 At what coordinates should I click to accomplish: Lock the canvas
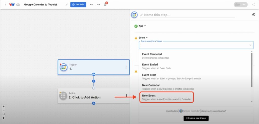coord(4,118)
